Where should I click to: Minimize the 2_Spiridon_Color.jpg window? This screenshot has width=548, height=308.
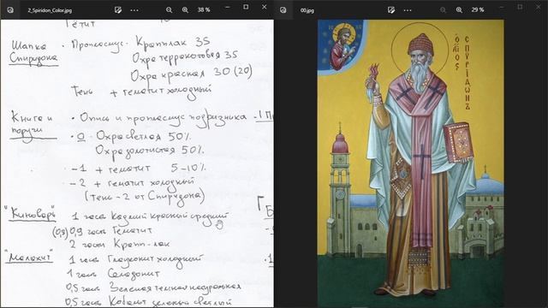click(228, 7)
